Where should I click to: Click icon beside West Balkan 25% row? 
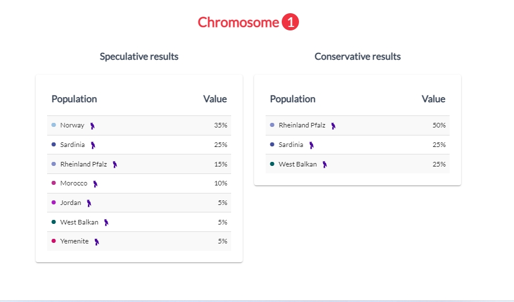pyautogui.click(x=324, y=165)
